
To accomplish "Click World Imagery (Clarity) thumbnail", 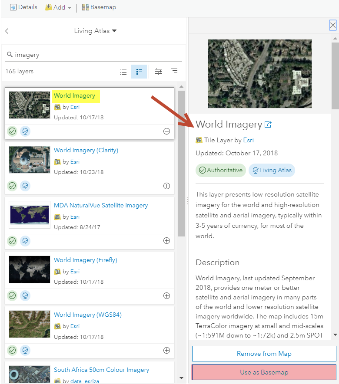I will click(30, 160).
